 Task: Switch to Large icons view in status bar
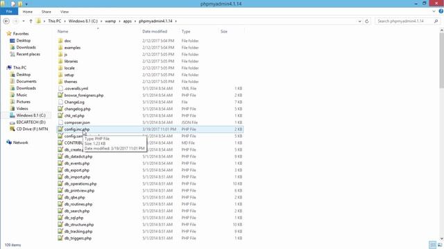coord(440,245)
